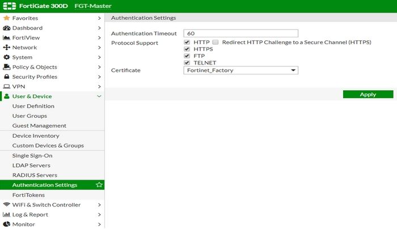
Task: Click the Dashboard gauge icon
Action: (7, 28)
